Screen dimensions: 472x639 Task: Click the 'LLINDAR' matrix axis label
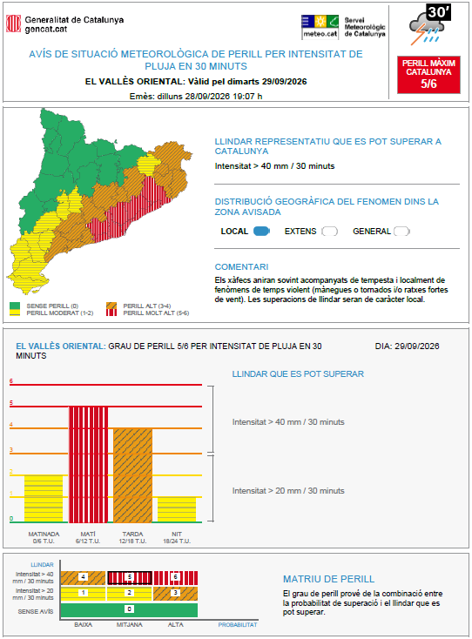(43, 564)
